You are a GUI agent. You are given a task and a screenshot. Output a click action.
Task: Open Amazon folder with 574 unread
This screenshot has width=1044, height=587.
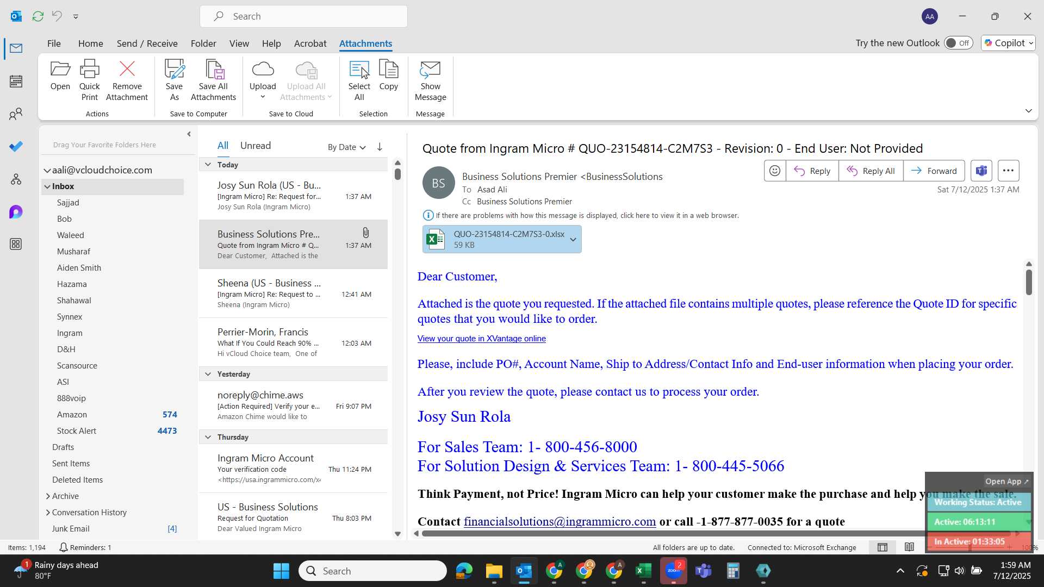coord(113,415)
